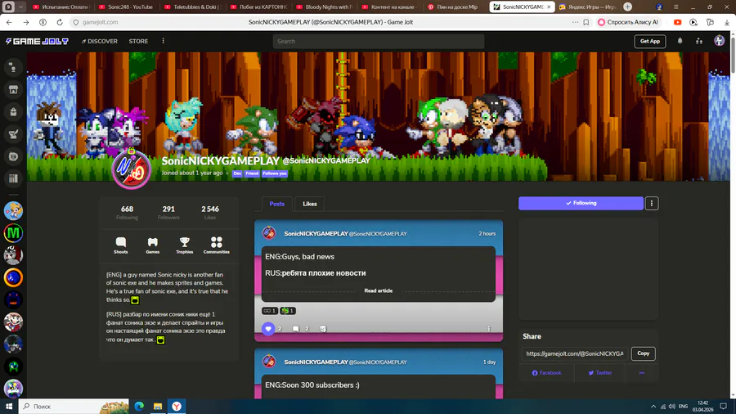736x414 pixels.
Task: Open the new tab plus button
Action: click(627, 7)
